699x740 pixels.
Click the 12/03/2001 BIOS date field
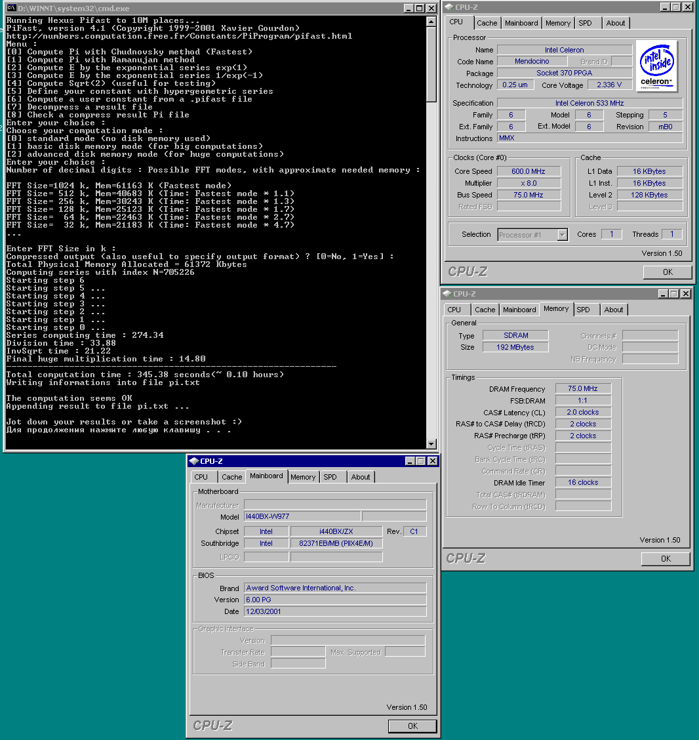pos(335,611)
